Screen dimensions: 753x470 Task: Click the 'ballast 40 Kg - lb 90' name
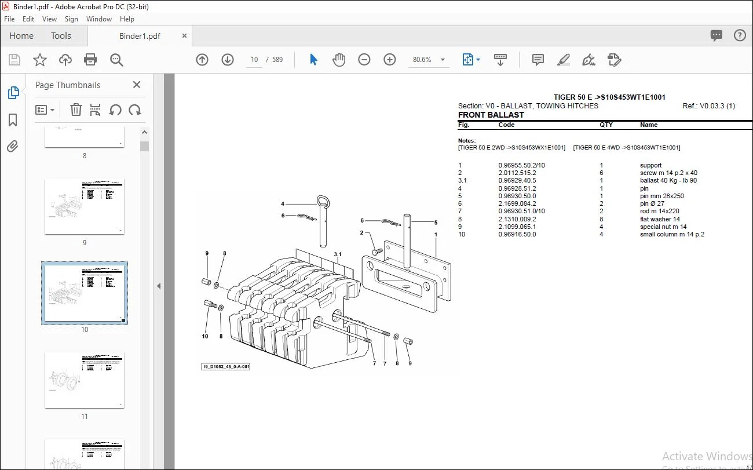[x=668, y=180]
